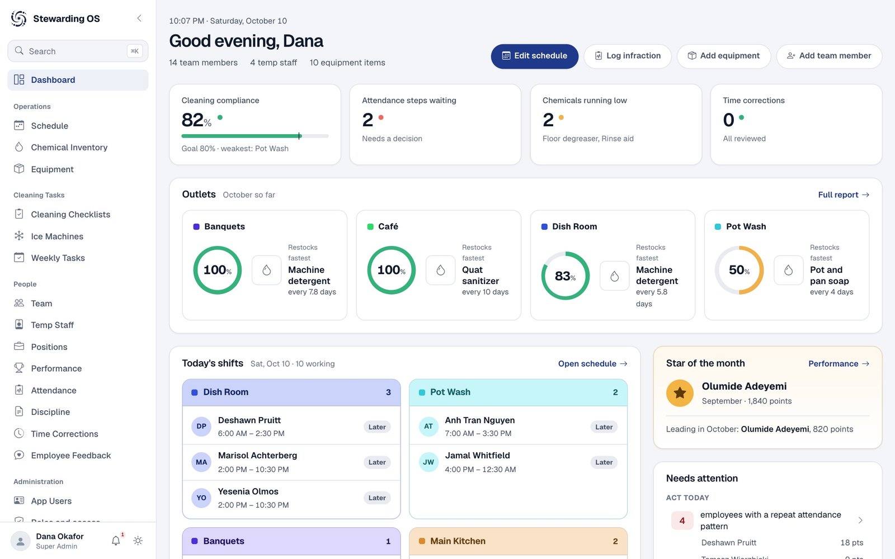Click the Stewarding OS logo
The image size is (895, 559).
(18, 18)
